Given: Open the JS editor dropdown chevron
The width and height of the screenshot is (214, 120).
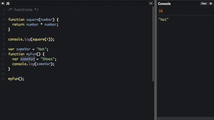Looking at the screenshot, I should pos(151,3).
